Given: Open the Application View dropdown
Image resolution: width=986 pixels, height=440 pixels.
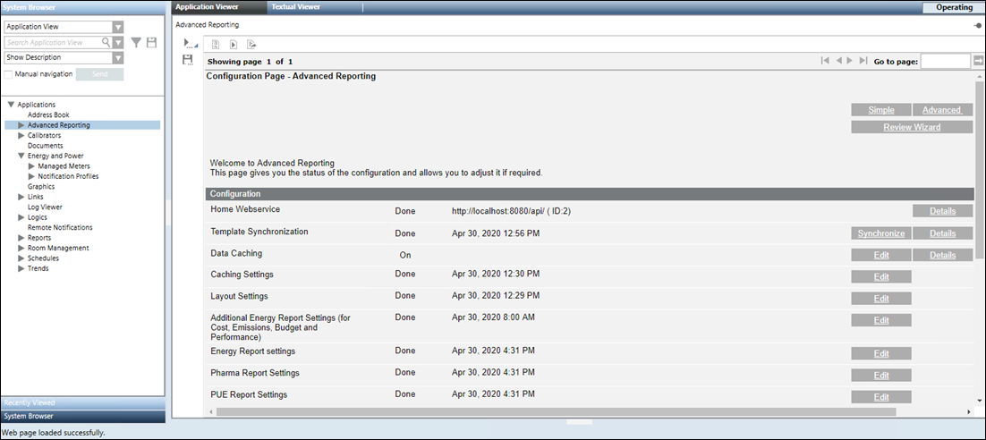Looking at the screenshot, I should (x=118, y=27).
